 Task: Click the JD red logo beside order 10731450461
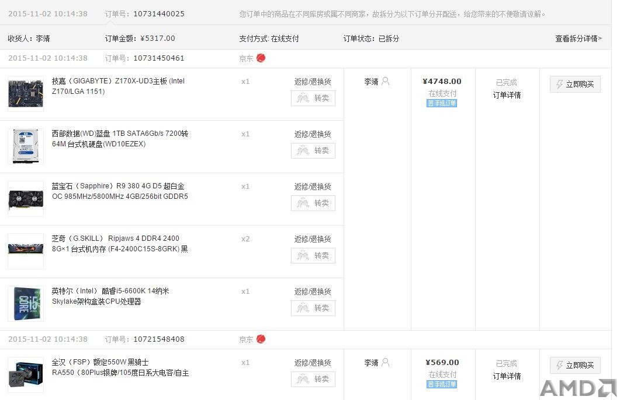(x=261, y=58)
